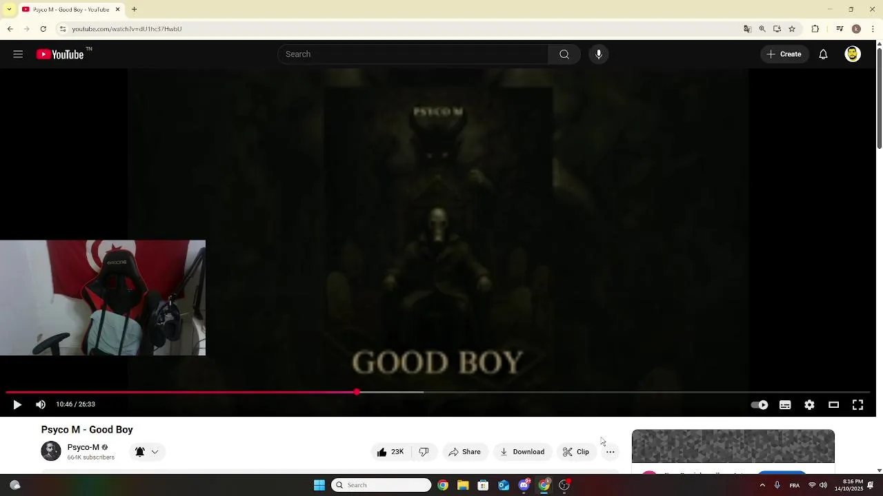Mute the video volume
The width and height of the screenshot is (883, 496).
point(41,405)
